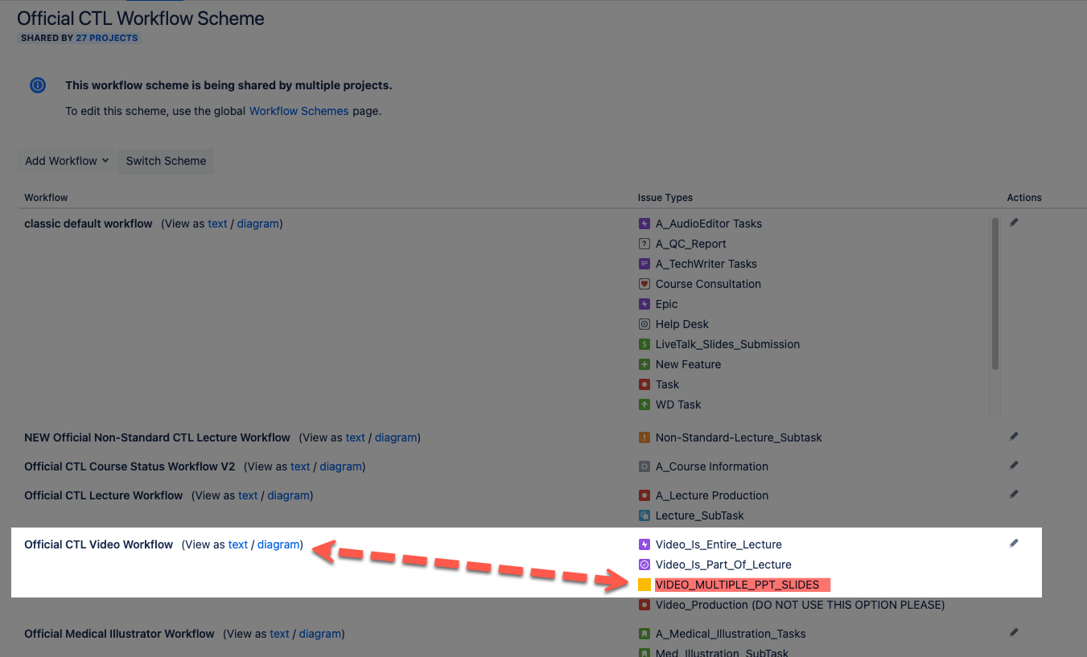Click the Workflow column header
This screenshot has width=1087, height=657.
(x=46, y=197)
